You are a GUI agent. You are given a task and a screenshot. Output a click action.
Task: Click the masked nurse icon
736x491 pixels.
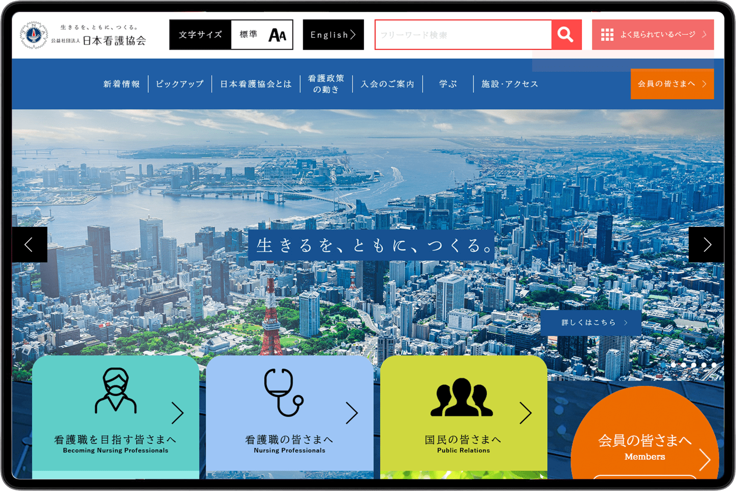pos(116,390)
